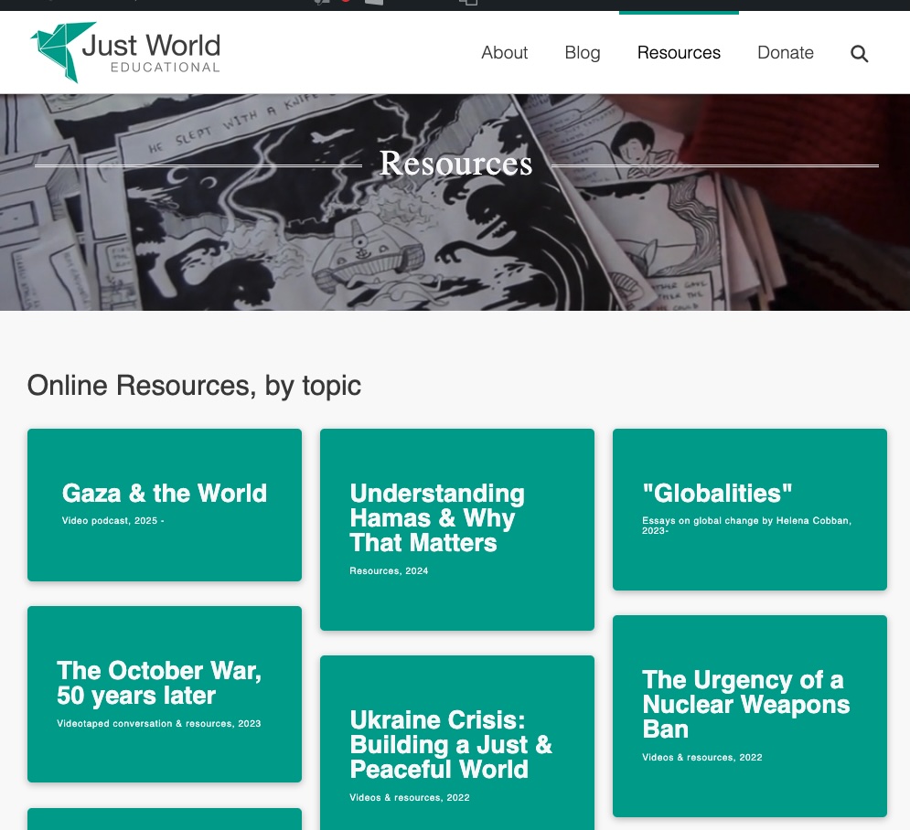Click the white Resources banner heading
Viewport: 910px width, 830px height.
455,164
